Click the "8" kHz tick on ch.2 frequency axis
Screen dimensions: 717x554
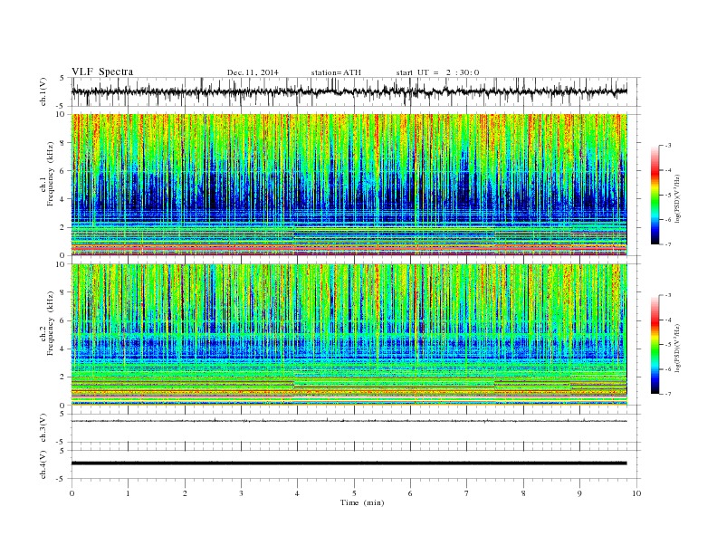click(x=63, y=292)
